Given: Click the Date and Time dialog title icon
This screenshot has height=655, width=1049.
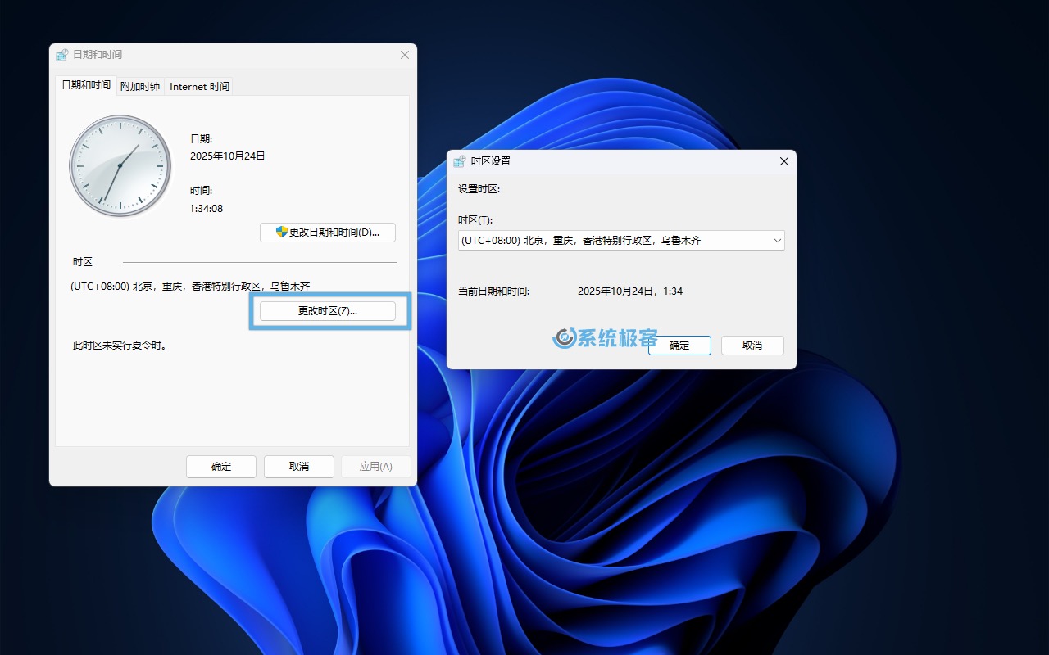Looking at the screenshot, I should (62, 55).
